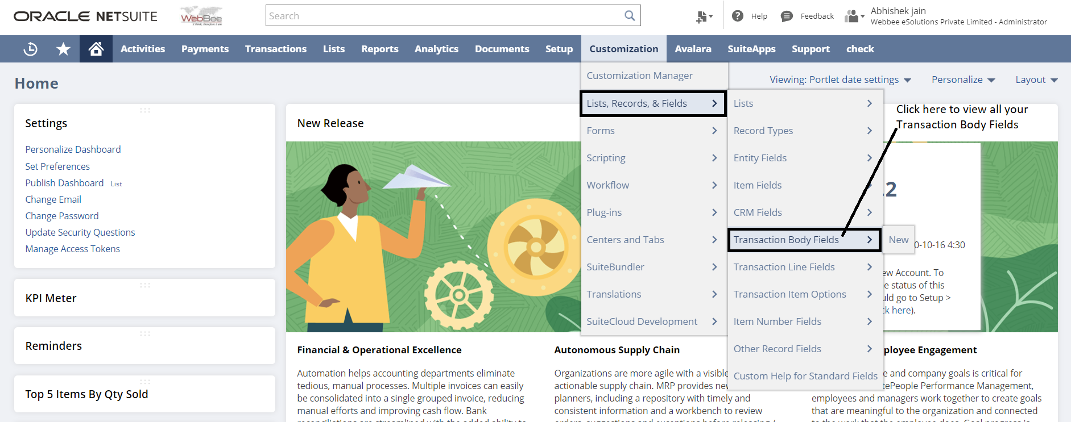Open the Setup menu

click(x=559, y=49)
